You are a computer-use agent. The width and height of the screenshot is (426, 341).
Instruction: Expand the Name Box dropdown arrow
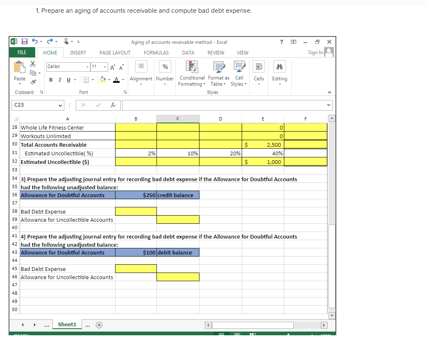pyautogui.click(x=60, y=105)
